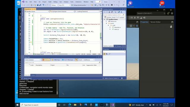
Task: Open the Debug configuration dropdown
Action: click(54, 5)
